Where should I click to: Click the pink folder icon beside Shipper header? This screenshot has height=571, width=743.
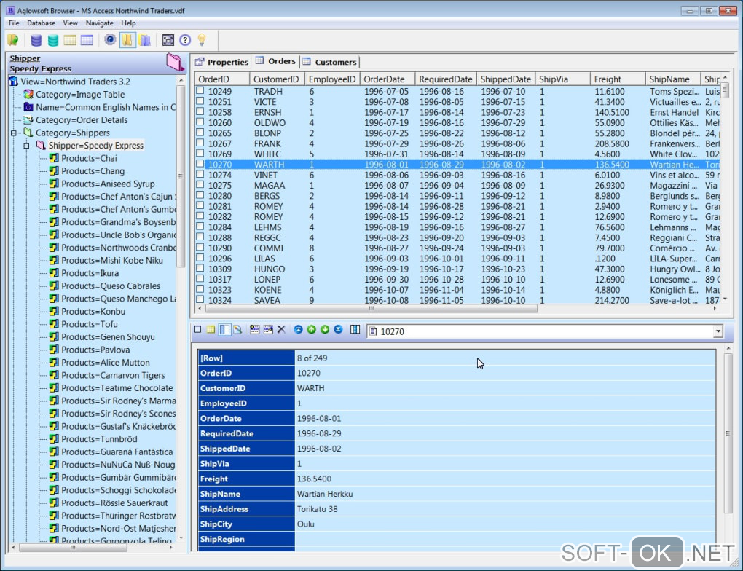(x=175, y=63)
